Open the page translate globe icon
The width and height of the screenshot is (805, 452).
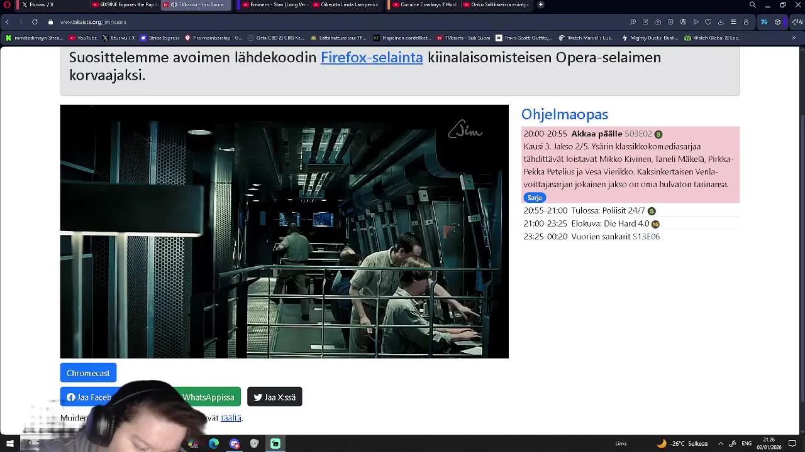coord(683,22)
